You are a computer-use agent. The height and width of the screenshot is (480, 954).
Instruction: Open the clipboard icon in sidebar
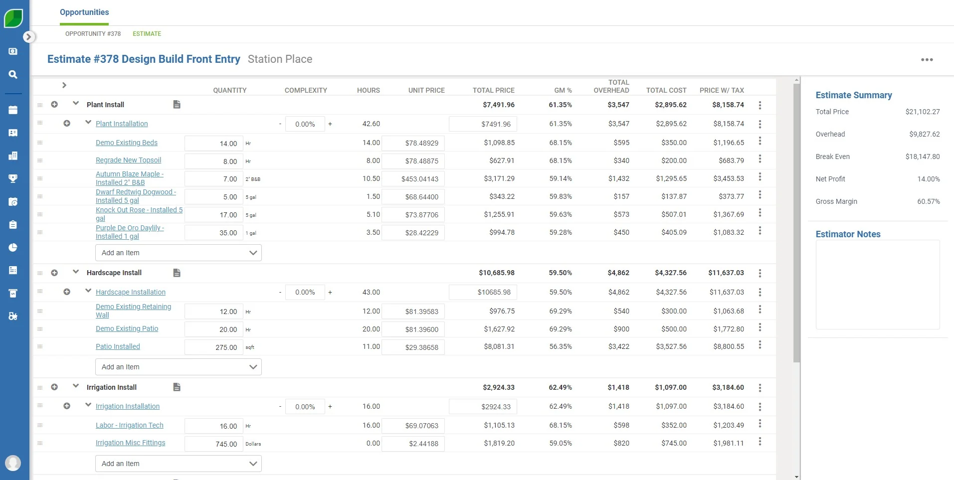coord(13,225)
